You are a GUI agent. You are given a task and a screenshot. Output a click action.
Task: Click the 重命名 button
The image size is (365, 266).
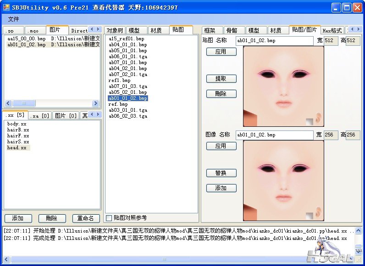(x=86, y=218)
